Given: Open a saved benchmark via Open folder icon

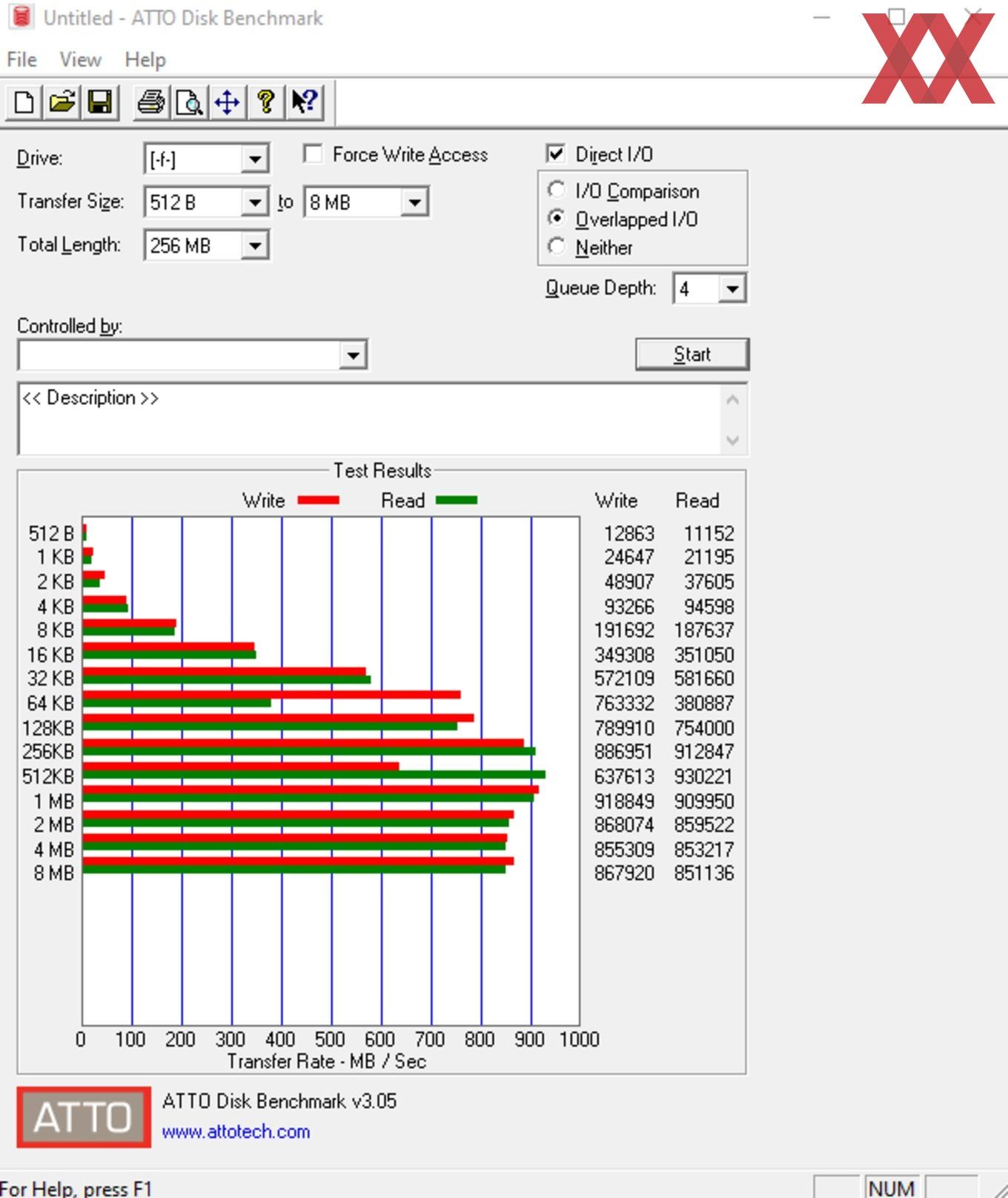Looking at the screenshot, I should pyautogui.click(x=62, y=102).
